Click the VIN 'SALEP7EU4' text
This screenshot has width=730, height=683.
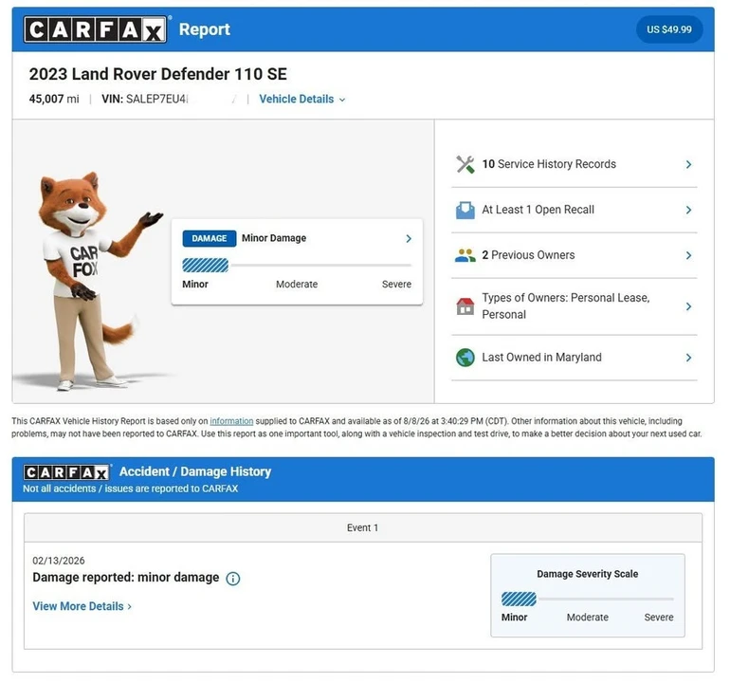[156, 99]
